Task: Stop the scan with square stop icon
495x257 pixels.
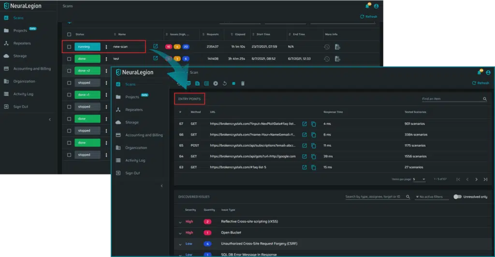Action: pyautogui.click(x=233, y=83)
